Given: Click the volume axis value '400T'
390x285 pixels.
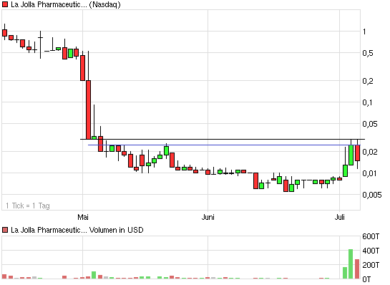Looking at the screenshot, I should click(371, 251).
